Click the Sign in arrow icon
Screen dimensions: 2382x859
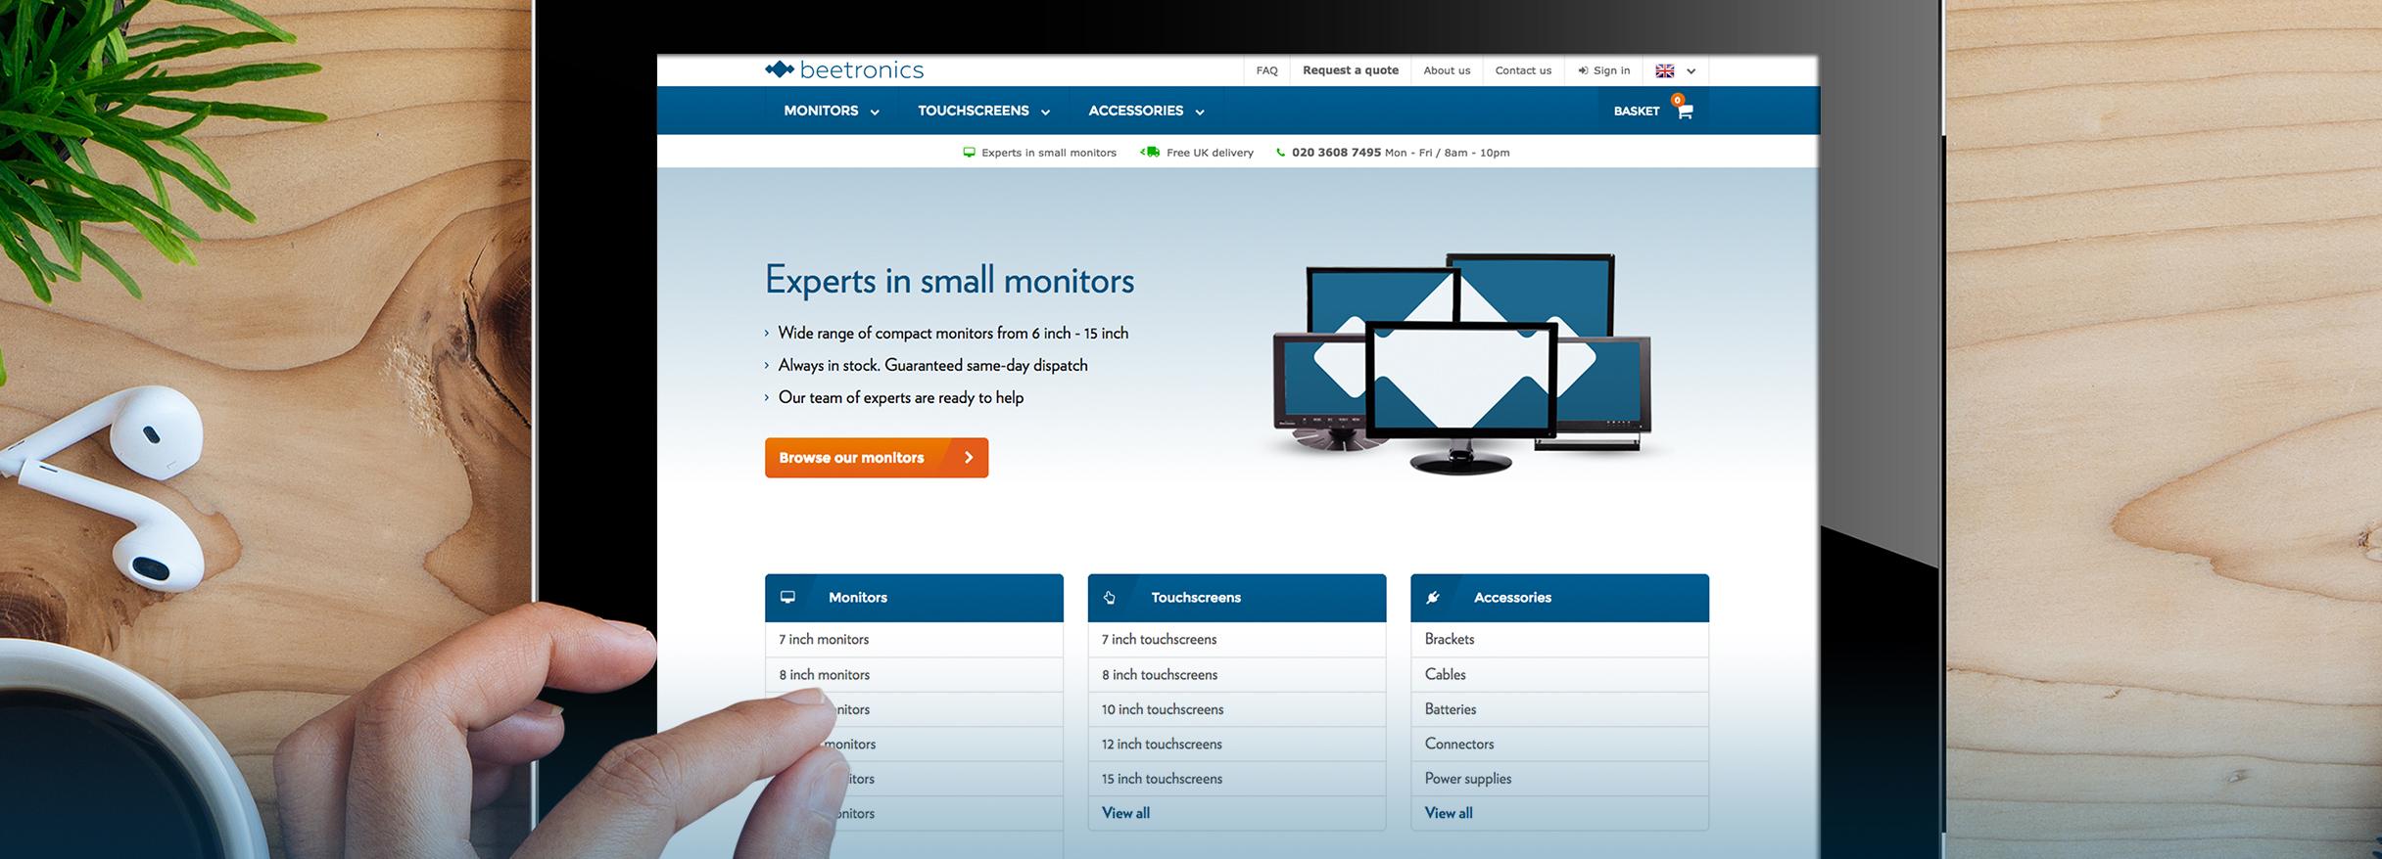point(1583,70)
